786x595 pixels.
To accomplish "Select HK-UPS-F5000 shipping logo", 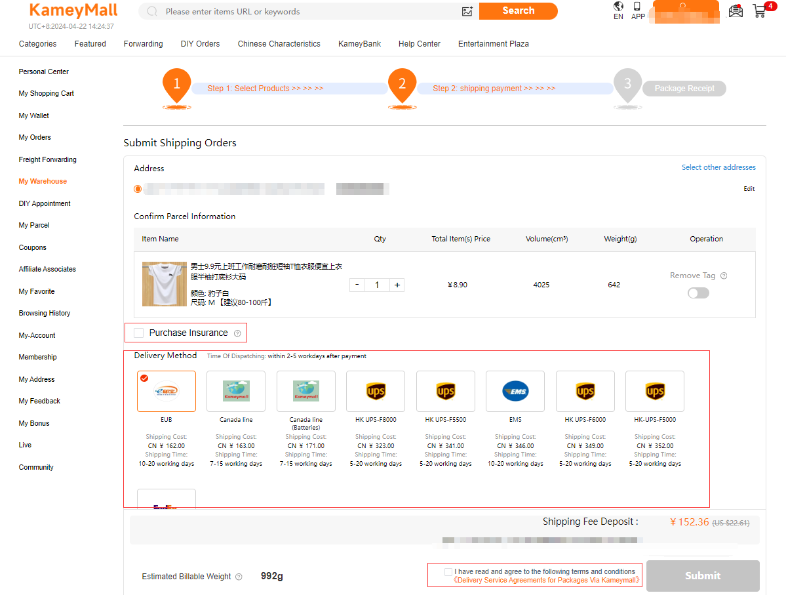I will click(655, 392).
